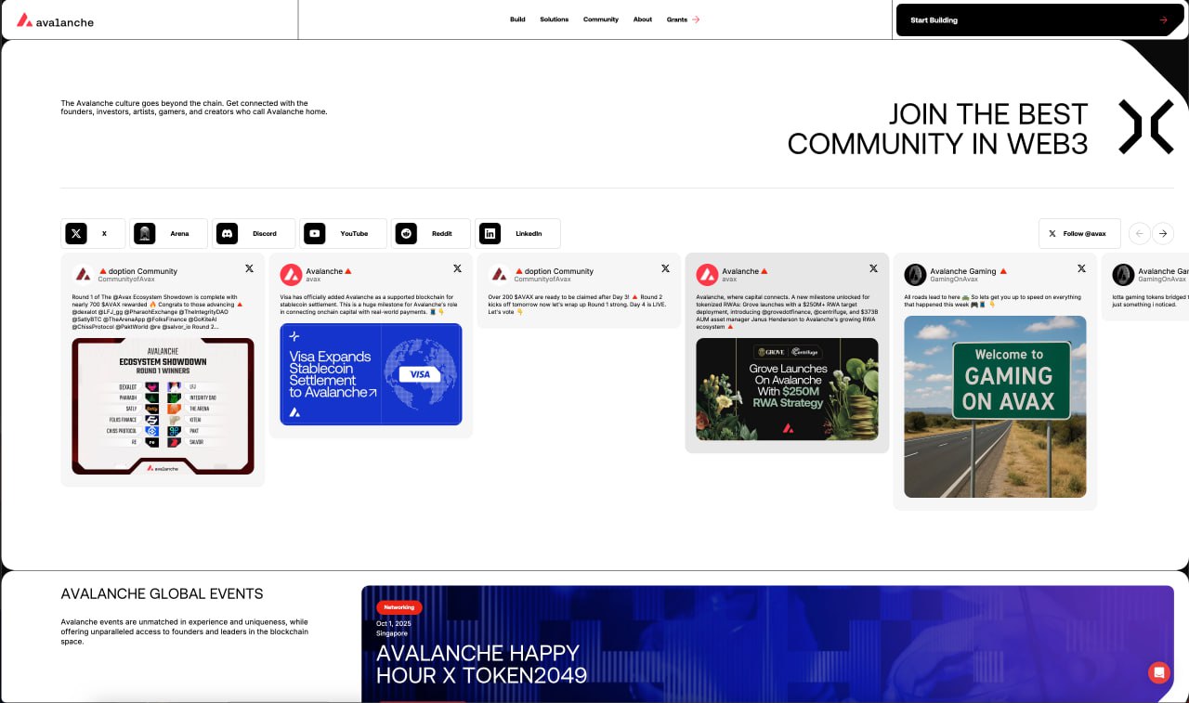
Task: Open the Community menu
Action: 601,20
